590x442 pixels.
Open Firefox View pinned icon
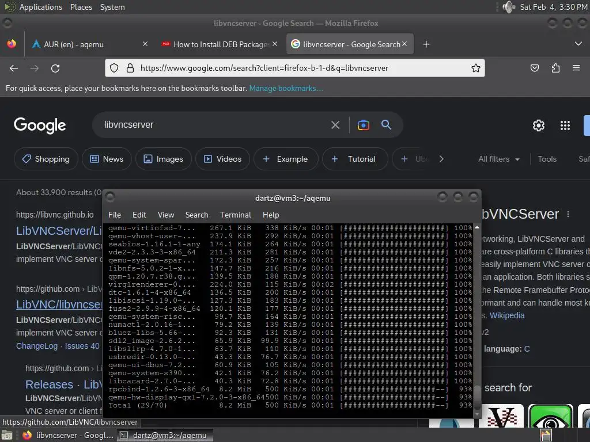(x=12, y=44)
